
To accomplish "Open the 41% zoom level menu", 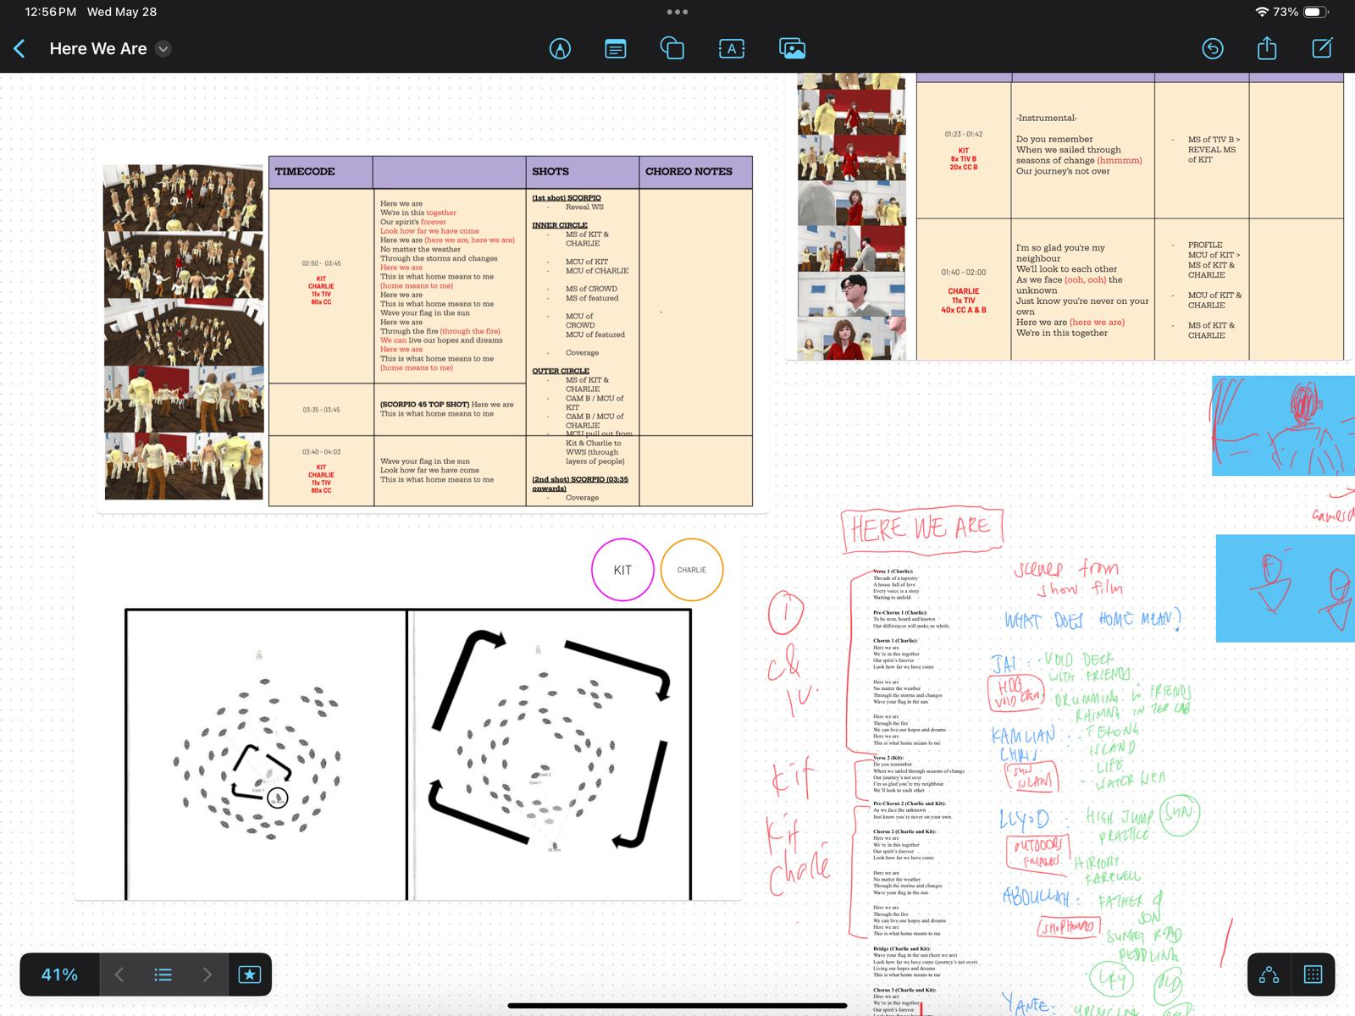I will pos(59,975).
